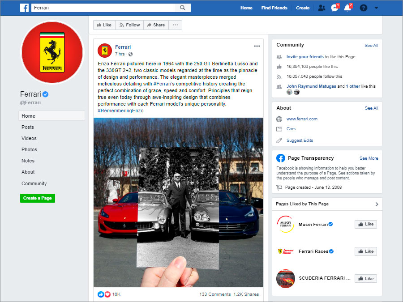403x302 pixels.
Task: Click Invite your friends link
Action: point(305,57)
